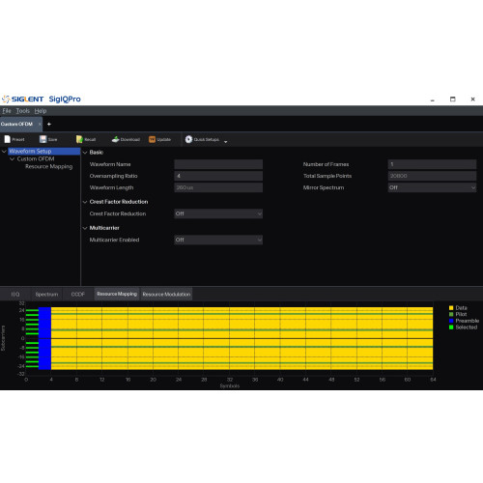This screenshot has width=483, height=483.
Task: Collapse the Waveform Setup tree node
Action: (x=4, y=151)
